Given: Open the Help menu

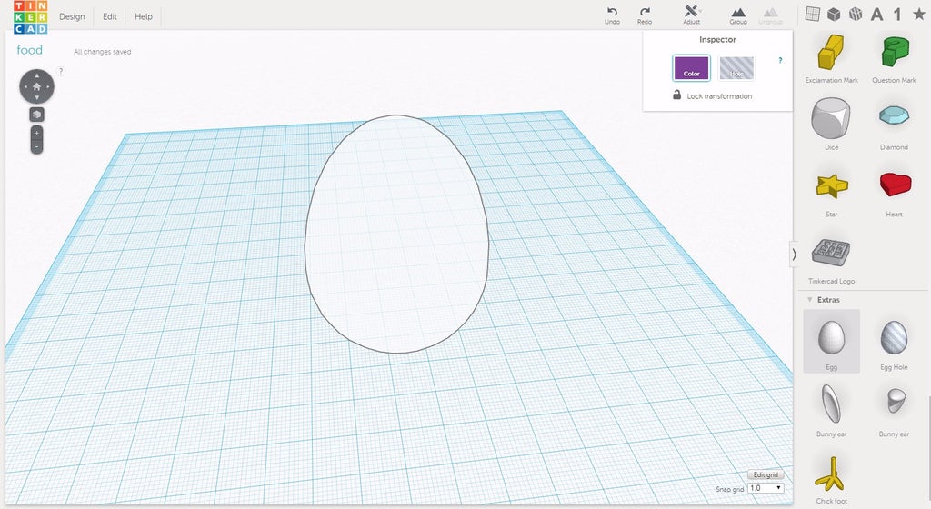Looking at the screenshot, I should [x=143, y=16].
